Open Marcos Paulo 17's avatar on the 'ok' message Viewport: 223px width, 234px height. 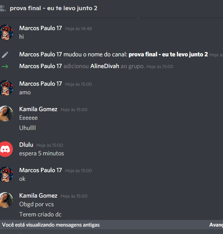[x=6, y=175]
